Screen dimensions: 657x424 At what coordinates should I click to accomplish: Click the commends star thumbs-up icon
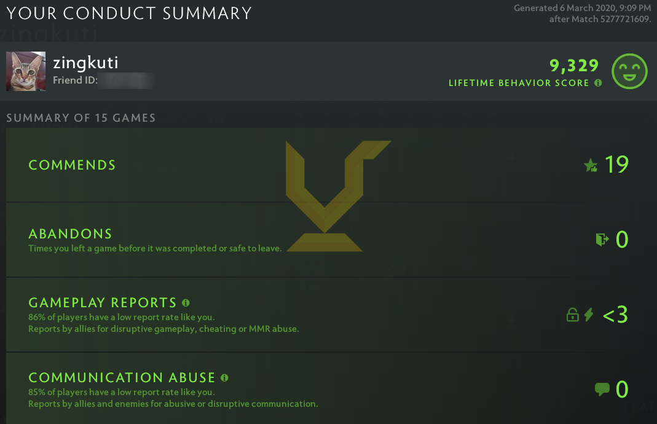coord(591,165)
